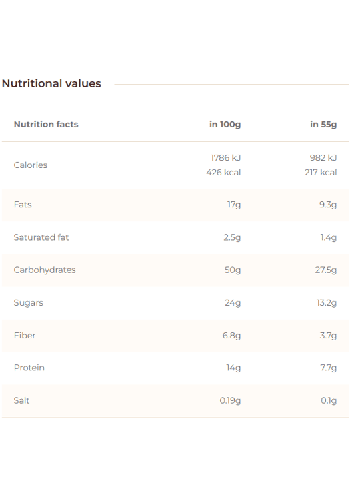Image resolution: width=360 pixels, height=493 pixels.
Task: Click the Carbohydrates row label
Action: (45, 270)
